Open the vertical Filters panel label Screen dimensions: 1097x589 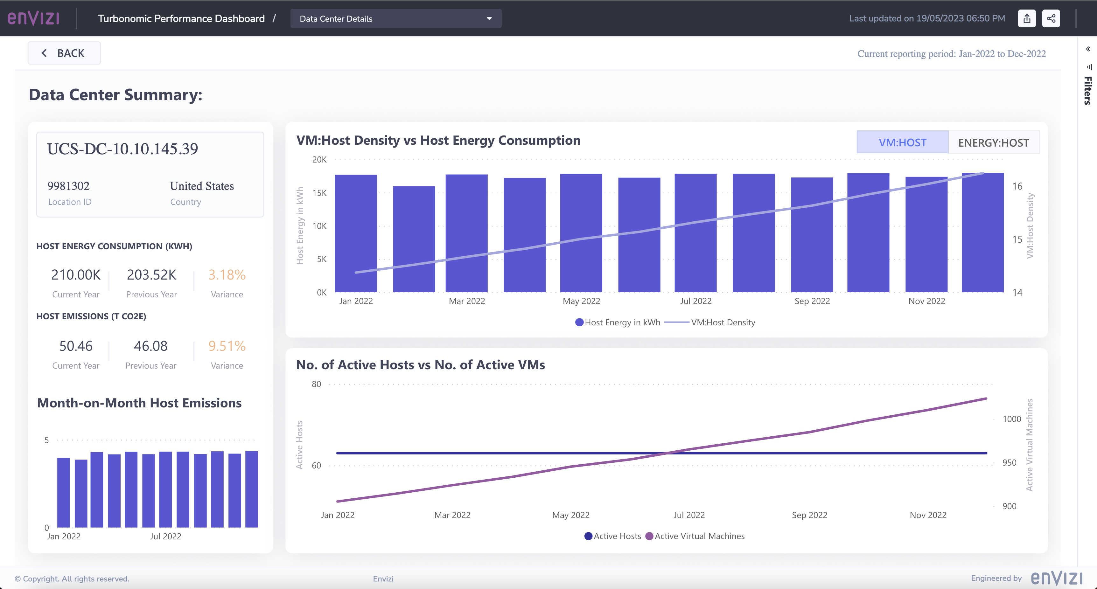(x=1088, y=91)
